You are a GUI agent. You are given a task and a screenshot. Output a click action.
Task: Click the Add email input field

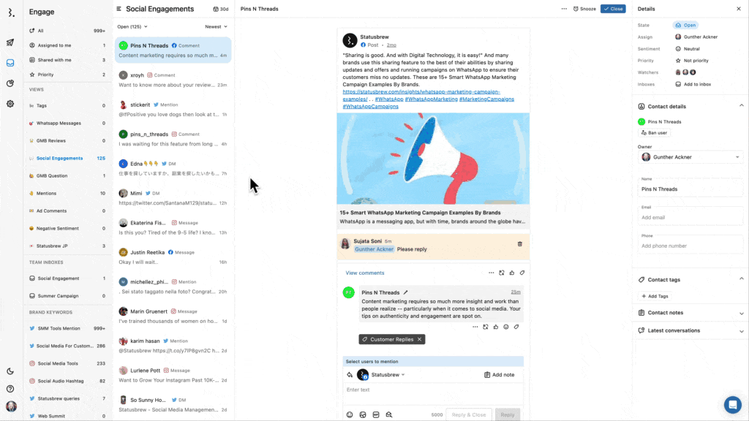coord(690,217)
